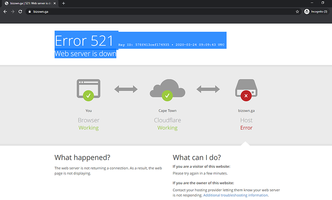Click the host server icon with red X
The height and width of the screenshot is (200, 332).
click(x=246, y=90)
